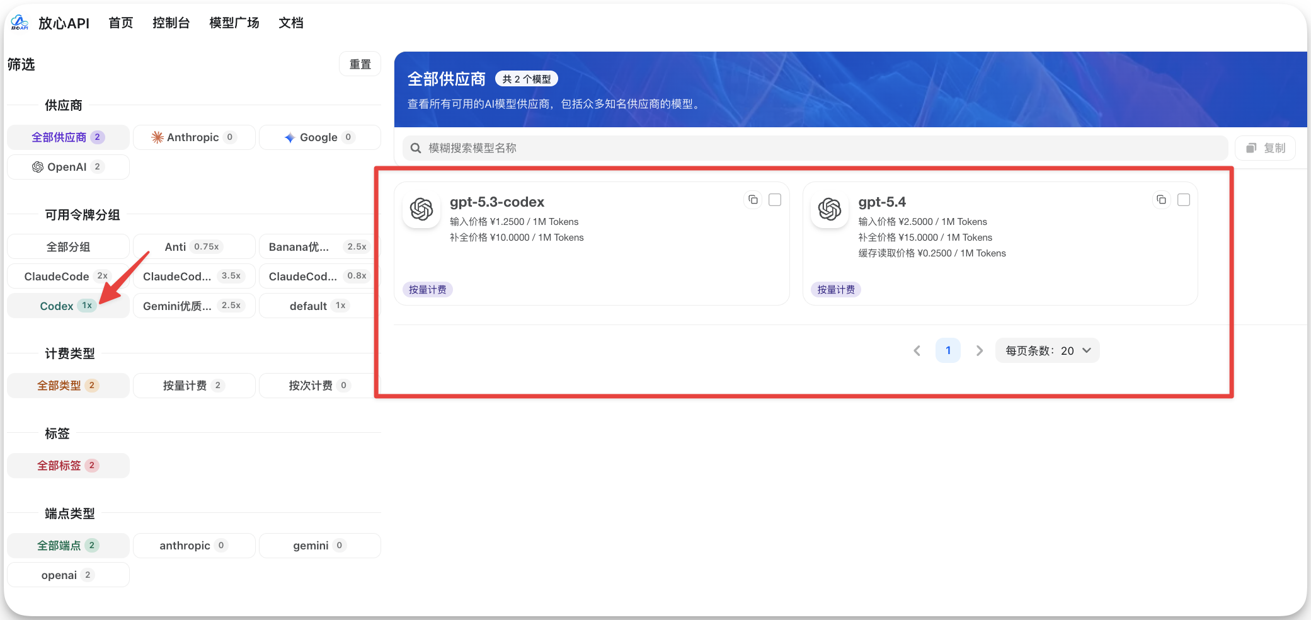Click the OpenAI logo on gpt-5.4 card
The height and width of the screenshot is (620, 1311).
point(830,209)
